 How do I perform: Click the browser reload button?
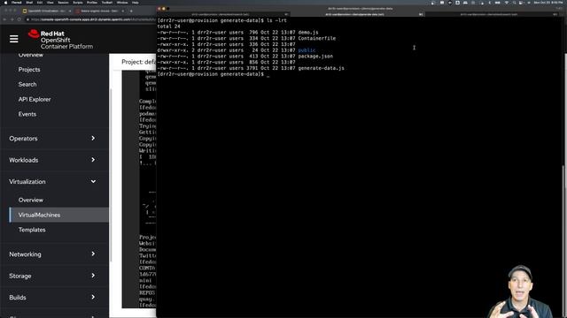tap(19, 19)
